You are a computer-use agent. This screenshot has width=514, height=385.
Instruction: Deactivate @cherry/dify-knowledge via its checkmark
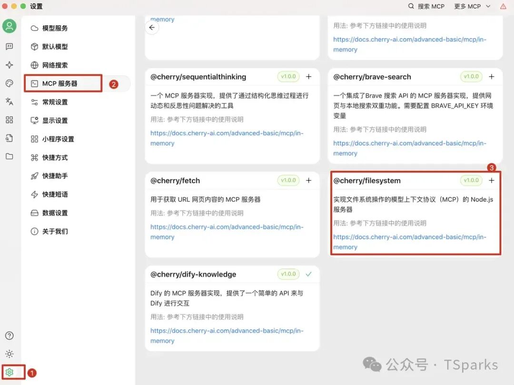coord(308,274)
